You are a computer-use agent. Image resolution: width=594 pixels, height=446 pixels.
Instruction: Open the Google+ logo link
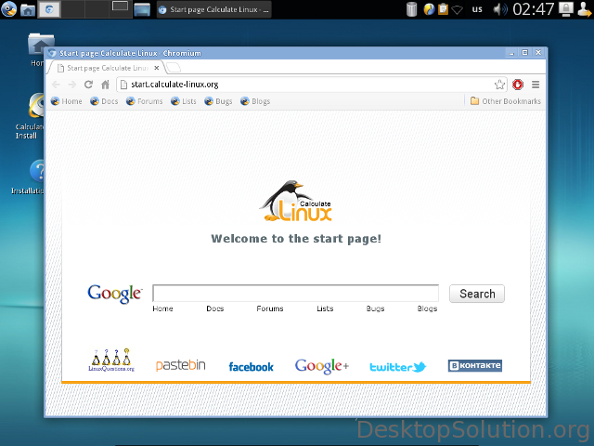pyautogui.click(x=322, y=366)
